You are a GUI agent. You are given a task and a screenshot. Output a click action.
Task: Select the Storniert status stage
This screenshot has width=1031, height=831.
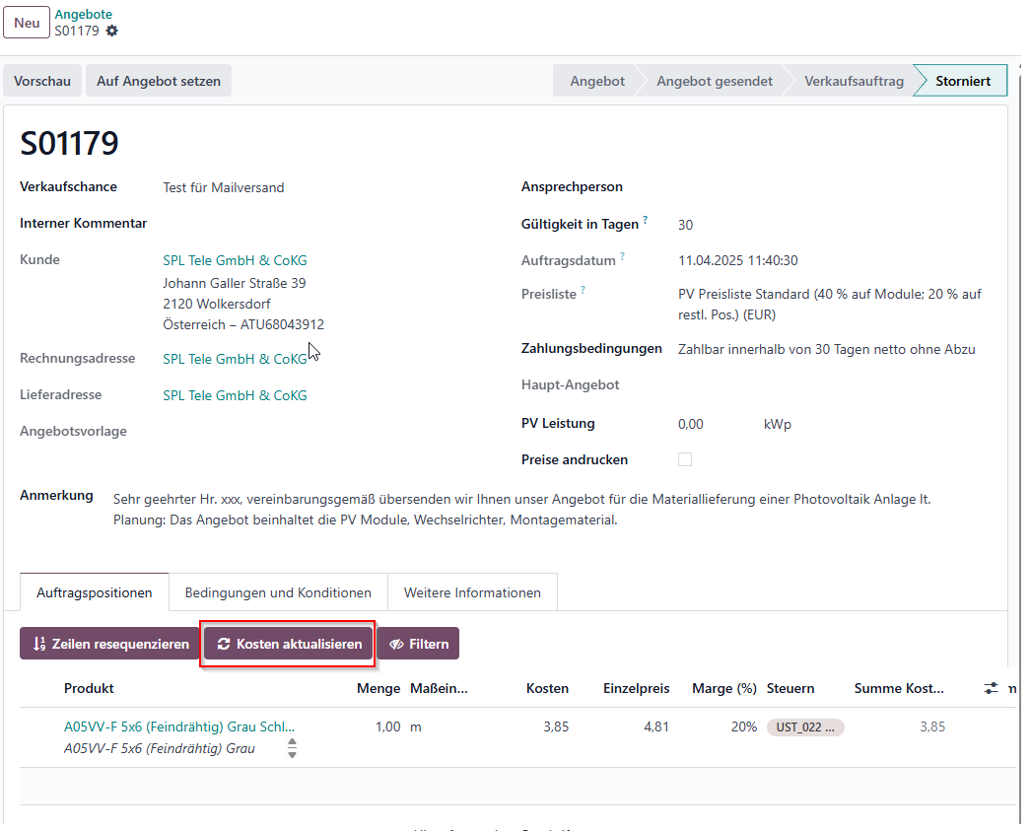(x=963, y=81)
